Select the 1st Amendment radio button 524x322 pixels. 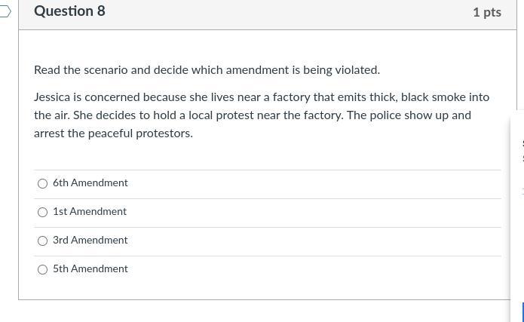(43, 212)
